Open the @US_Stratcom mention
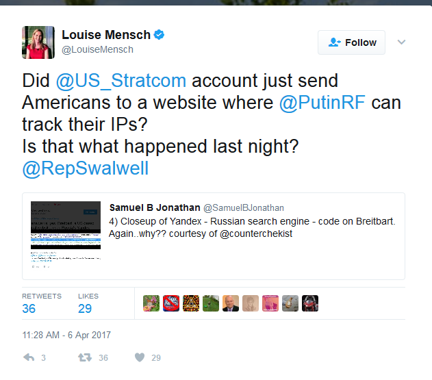Image resolution: width=432 pixels, height=380 pixels. click(121, 81)
